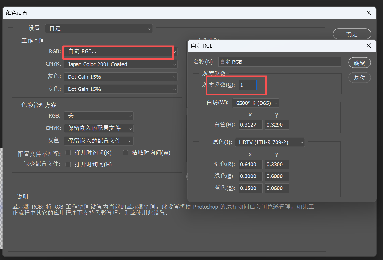Click 确定 in the 颜色设置 dialog
This screenshot has height=260, width=383.
coord(352,34)
